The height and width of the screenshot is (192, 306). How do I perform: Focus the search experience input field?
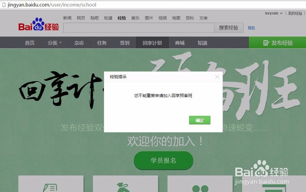[x=139, y=28]
